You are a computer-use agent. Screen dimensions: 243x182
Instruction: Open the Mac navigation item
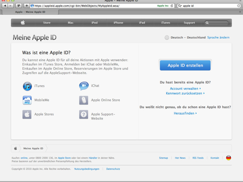click(x=71, y=23)
